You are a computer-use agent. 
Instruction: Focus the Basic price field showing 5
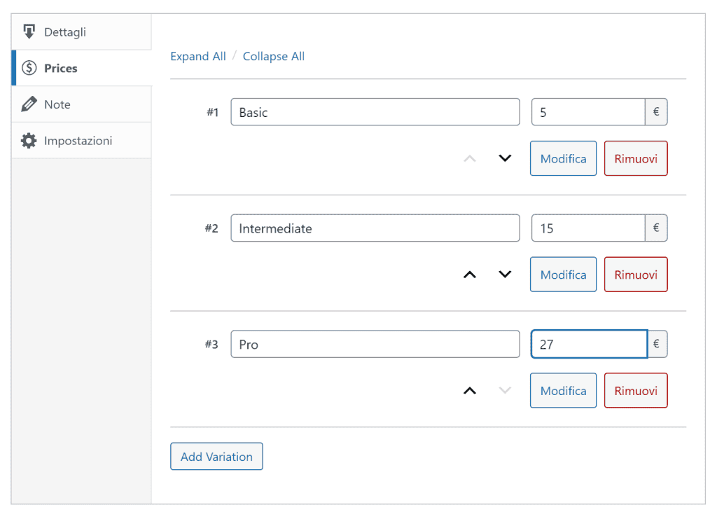[x=587, y=112]
